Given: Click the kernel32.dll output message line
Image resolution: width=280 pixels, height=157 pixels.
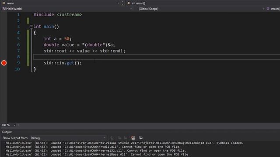Looking at the screenshot, I should (95, 151).
